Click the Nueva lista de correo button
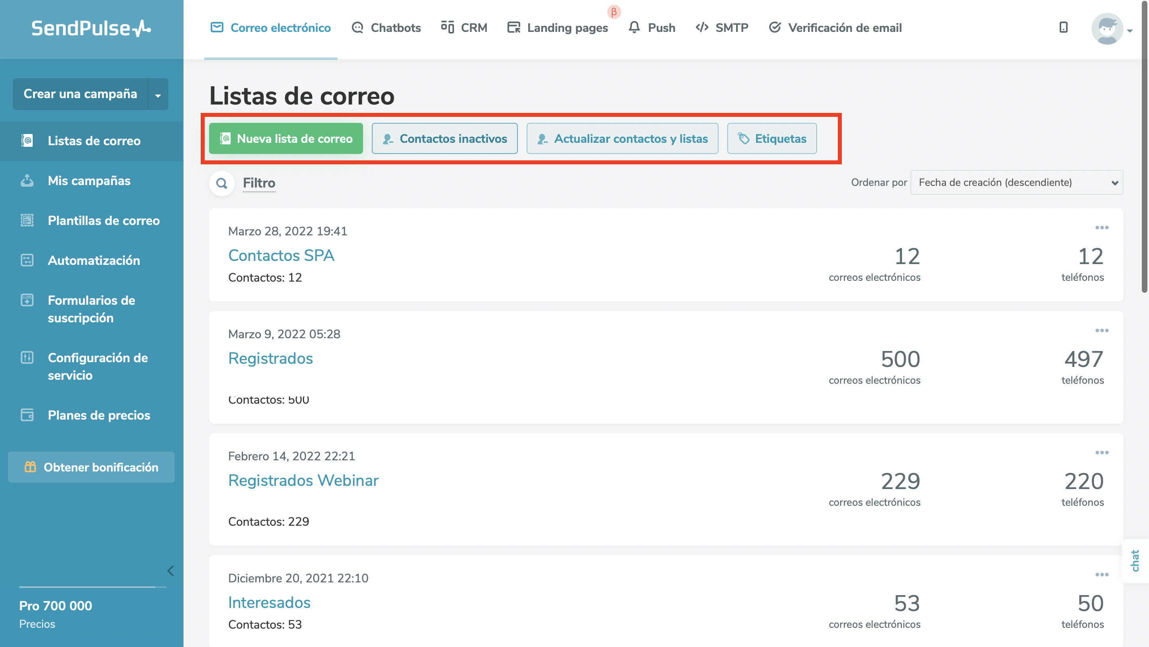This screenshot has width=1149, height=647. [x=286, y=139]
